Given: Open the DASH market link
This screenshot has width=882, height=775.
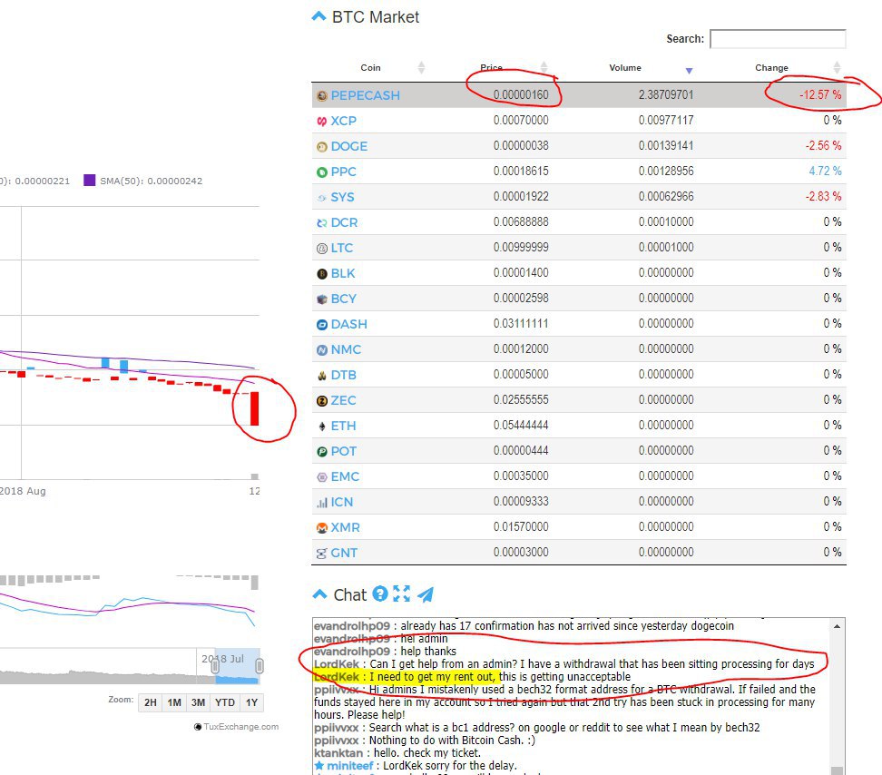Looking at the screenshot, I should (x=348, y=325).
